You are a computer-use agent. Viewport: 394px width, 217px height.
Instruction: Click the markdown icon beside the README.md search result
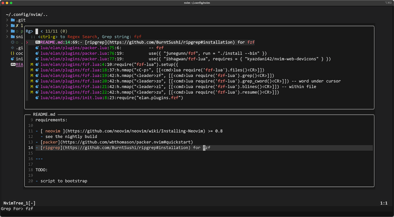pos(38,42)
